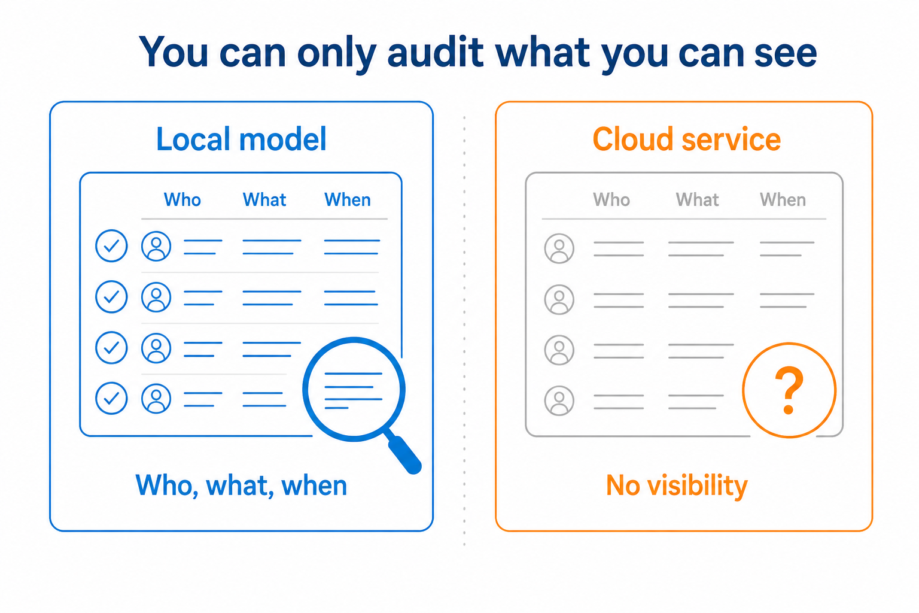Click the orange question mark circle
Image resolution: width=919 pixels, height=613 pixels.
tap(789, 390)
